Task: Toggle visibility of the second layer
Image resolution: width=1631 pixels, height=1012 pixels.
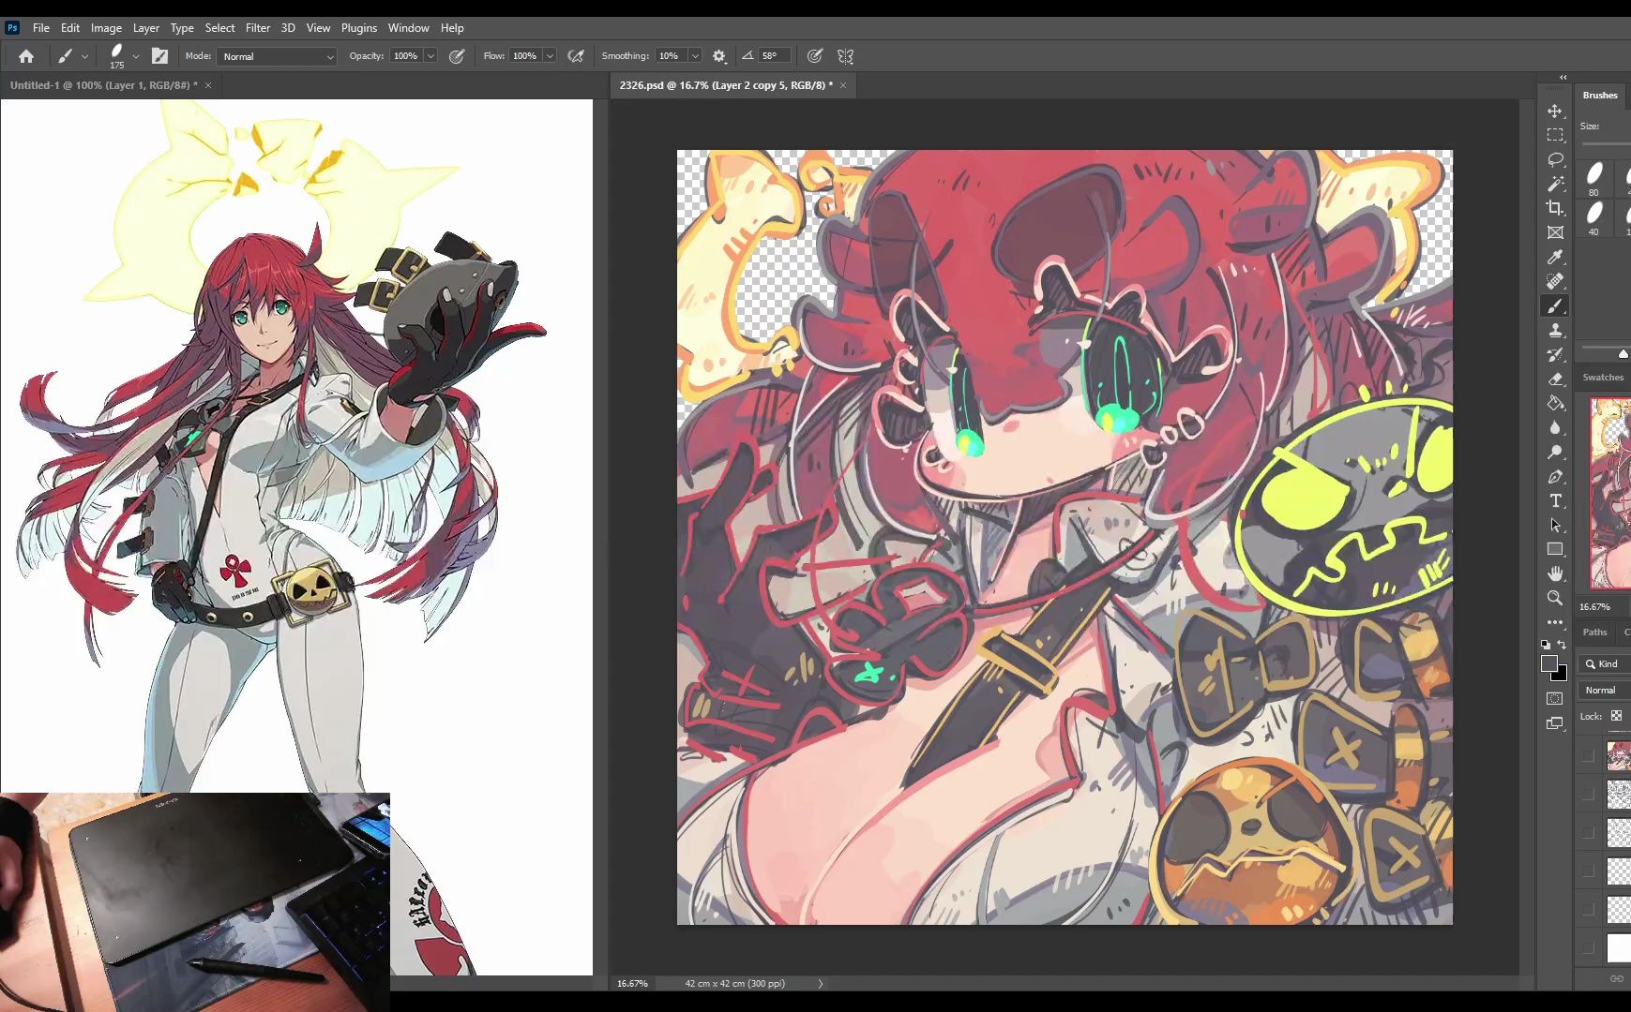Action: (x=1588, y=794)
